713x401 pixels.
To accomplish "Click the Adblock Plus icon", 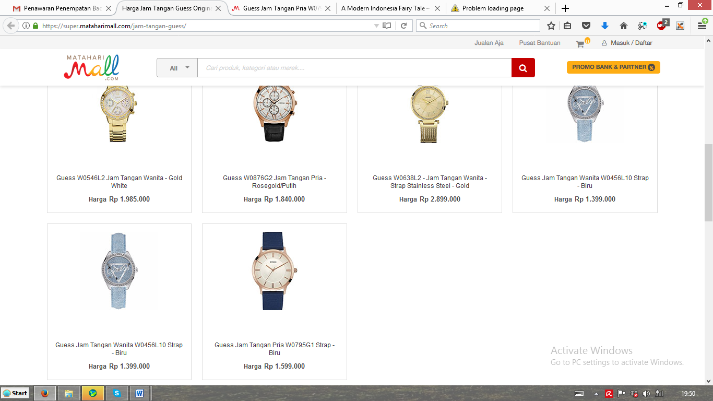I will [x=661, y=26].
